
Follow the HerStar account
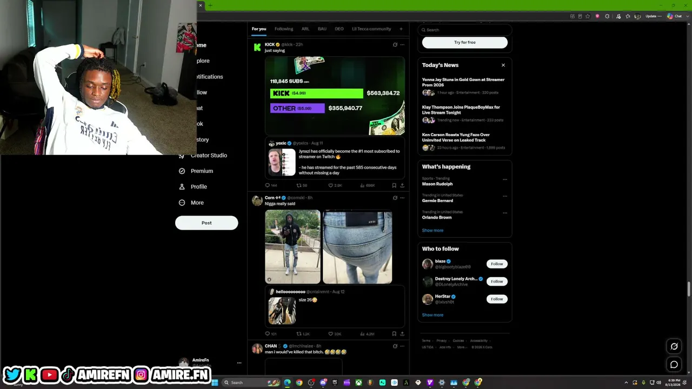coord(497,299)
